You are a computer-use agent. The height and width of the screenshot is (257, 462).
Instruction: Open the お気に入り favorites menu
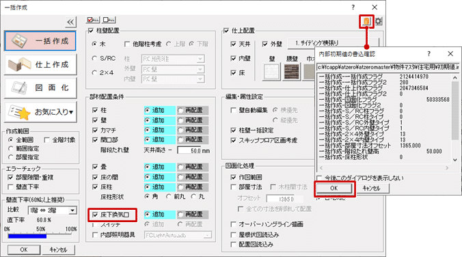[40, 111]
